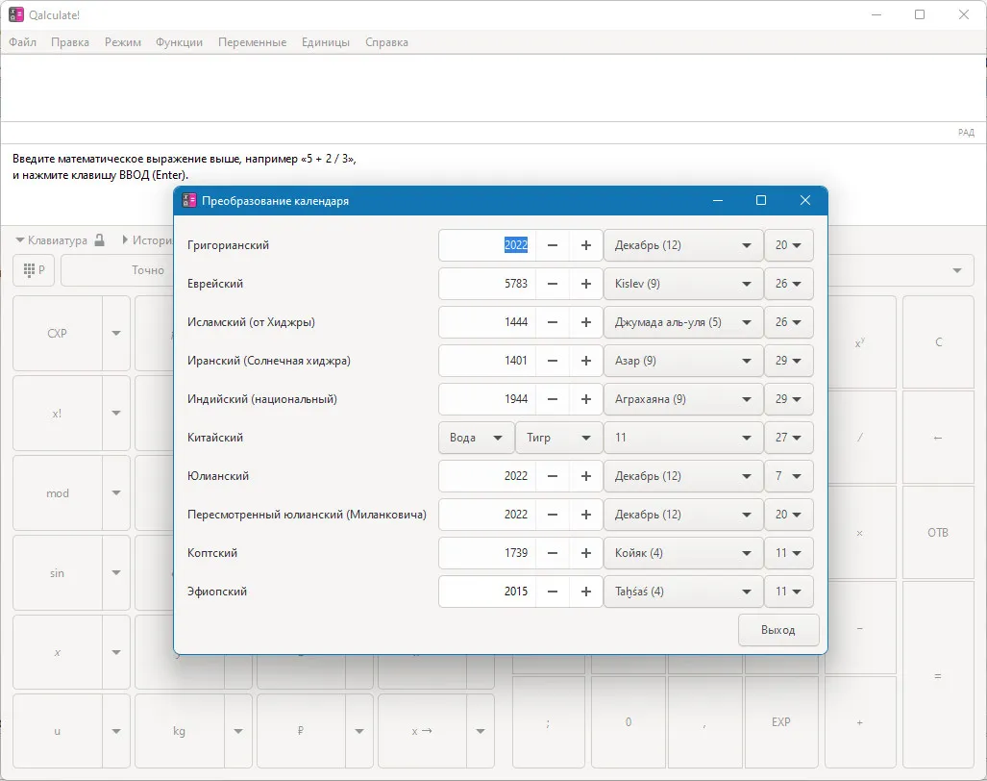
Task: Open Coptic month dropdown Койяк (4)
Action: pyautogui.click(x=683, y=552)
